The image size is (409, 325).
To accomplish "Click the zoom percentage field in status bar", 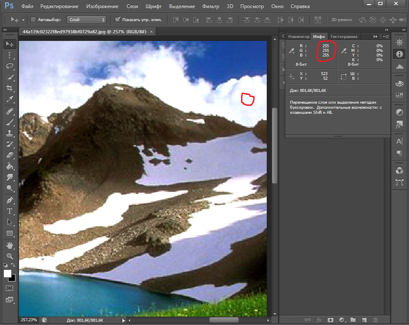I will pos(29,320).
